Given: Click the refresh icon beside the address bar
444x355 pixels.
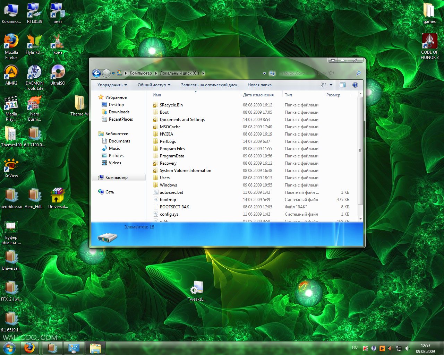Looking at the screenshot, I should 272,73.
